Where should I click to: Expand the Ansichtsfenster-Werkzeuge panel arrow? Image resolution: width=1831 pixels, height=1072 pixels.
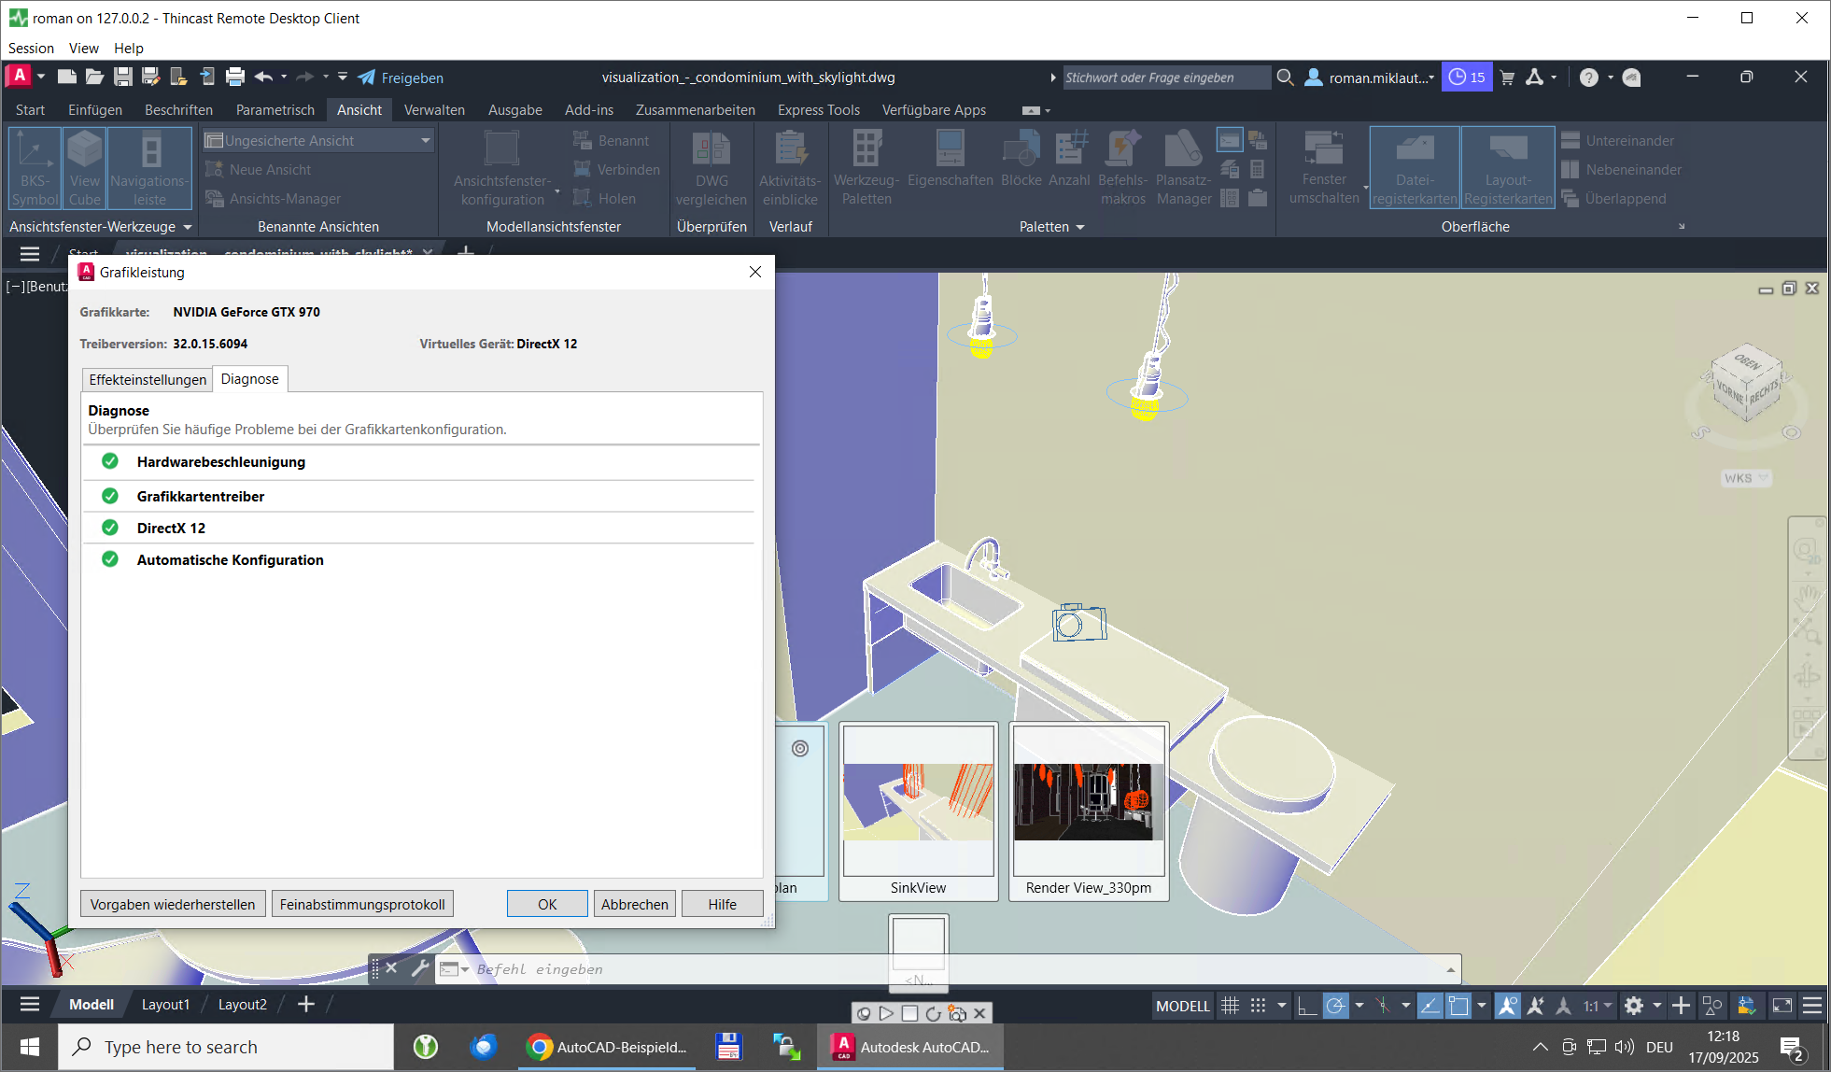point(188,227)
